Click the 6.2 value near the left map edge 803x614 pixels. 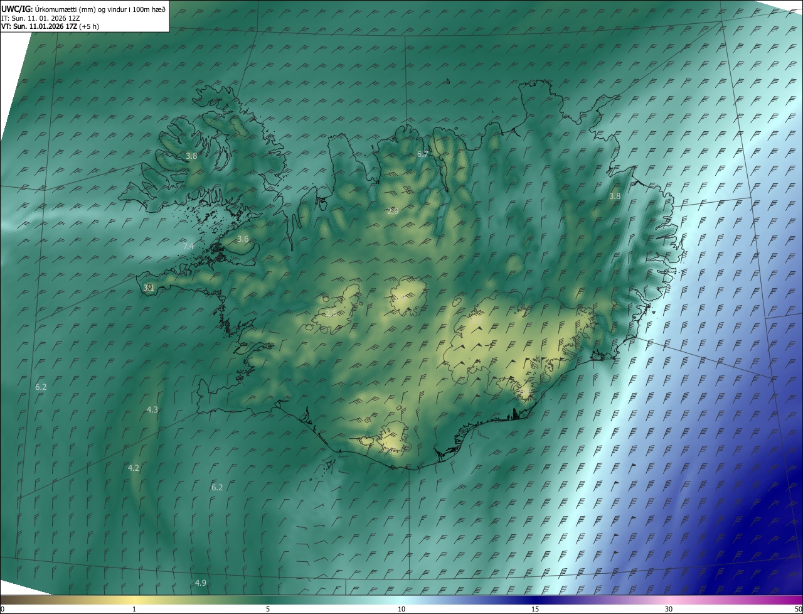[41, 387]
